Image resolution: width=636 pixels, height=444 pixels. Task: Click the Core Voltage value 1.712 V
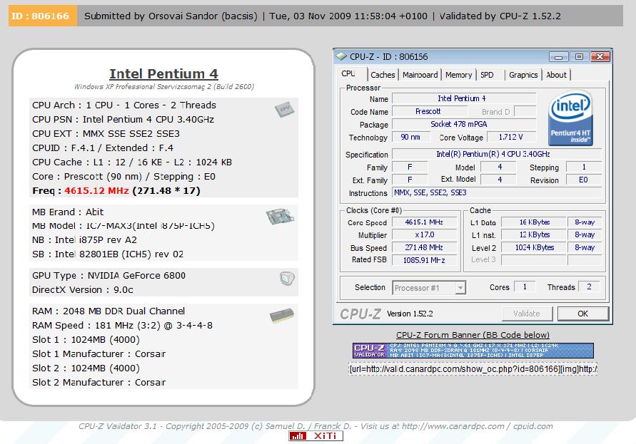point(511,137)
